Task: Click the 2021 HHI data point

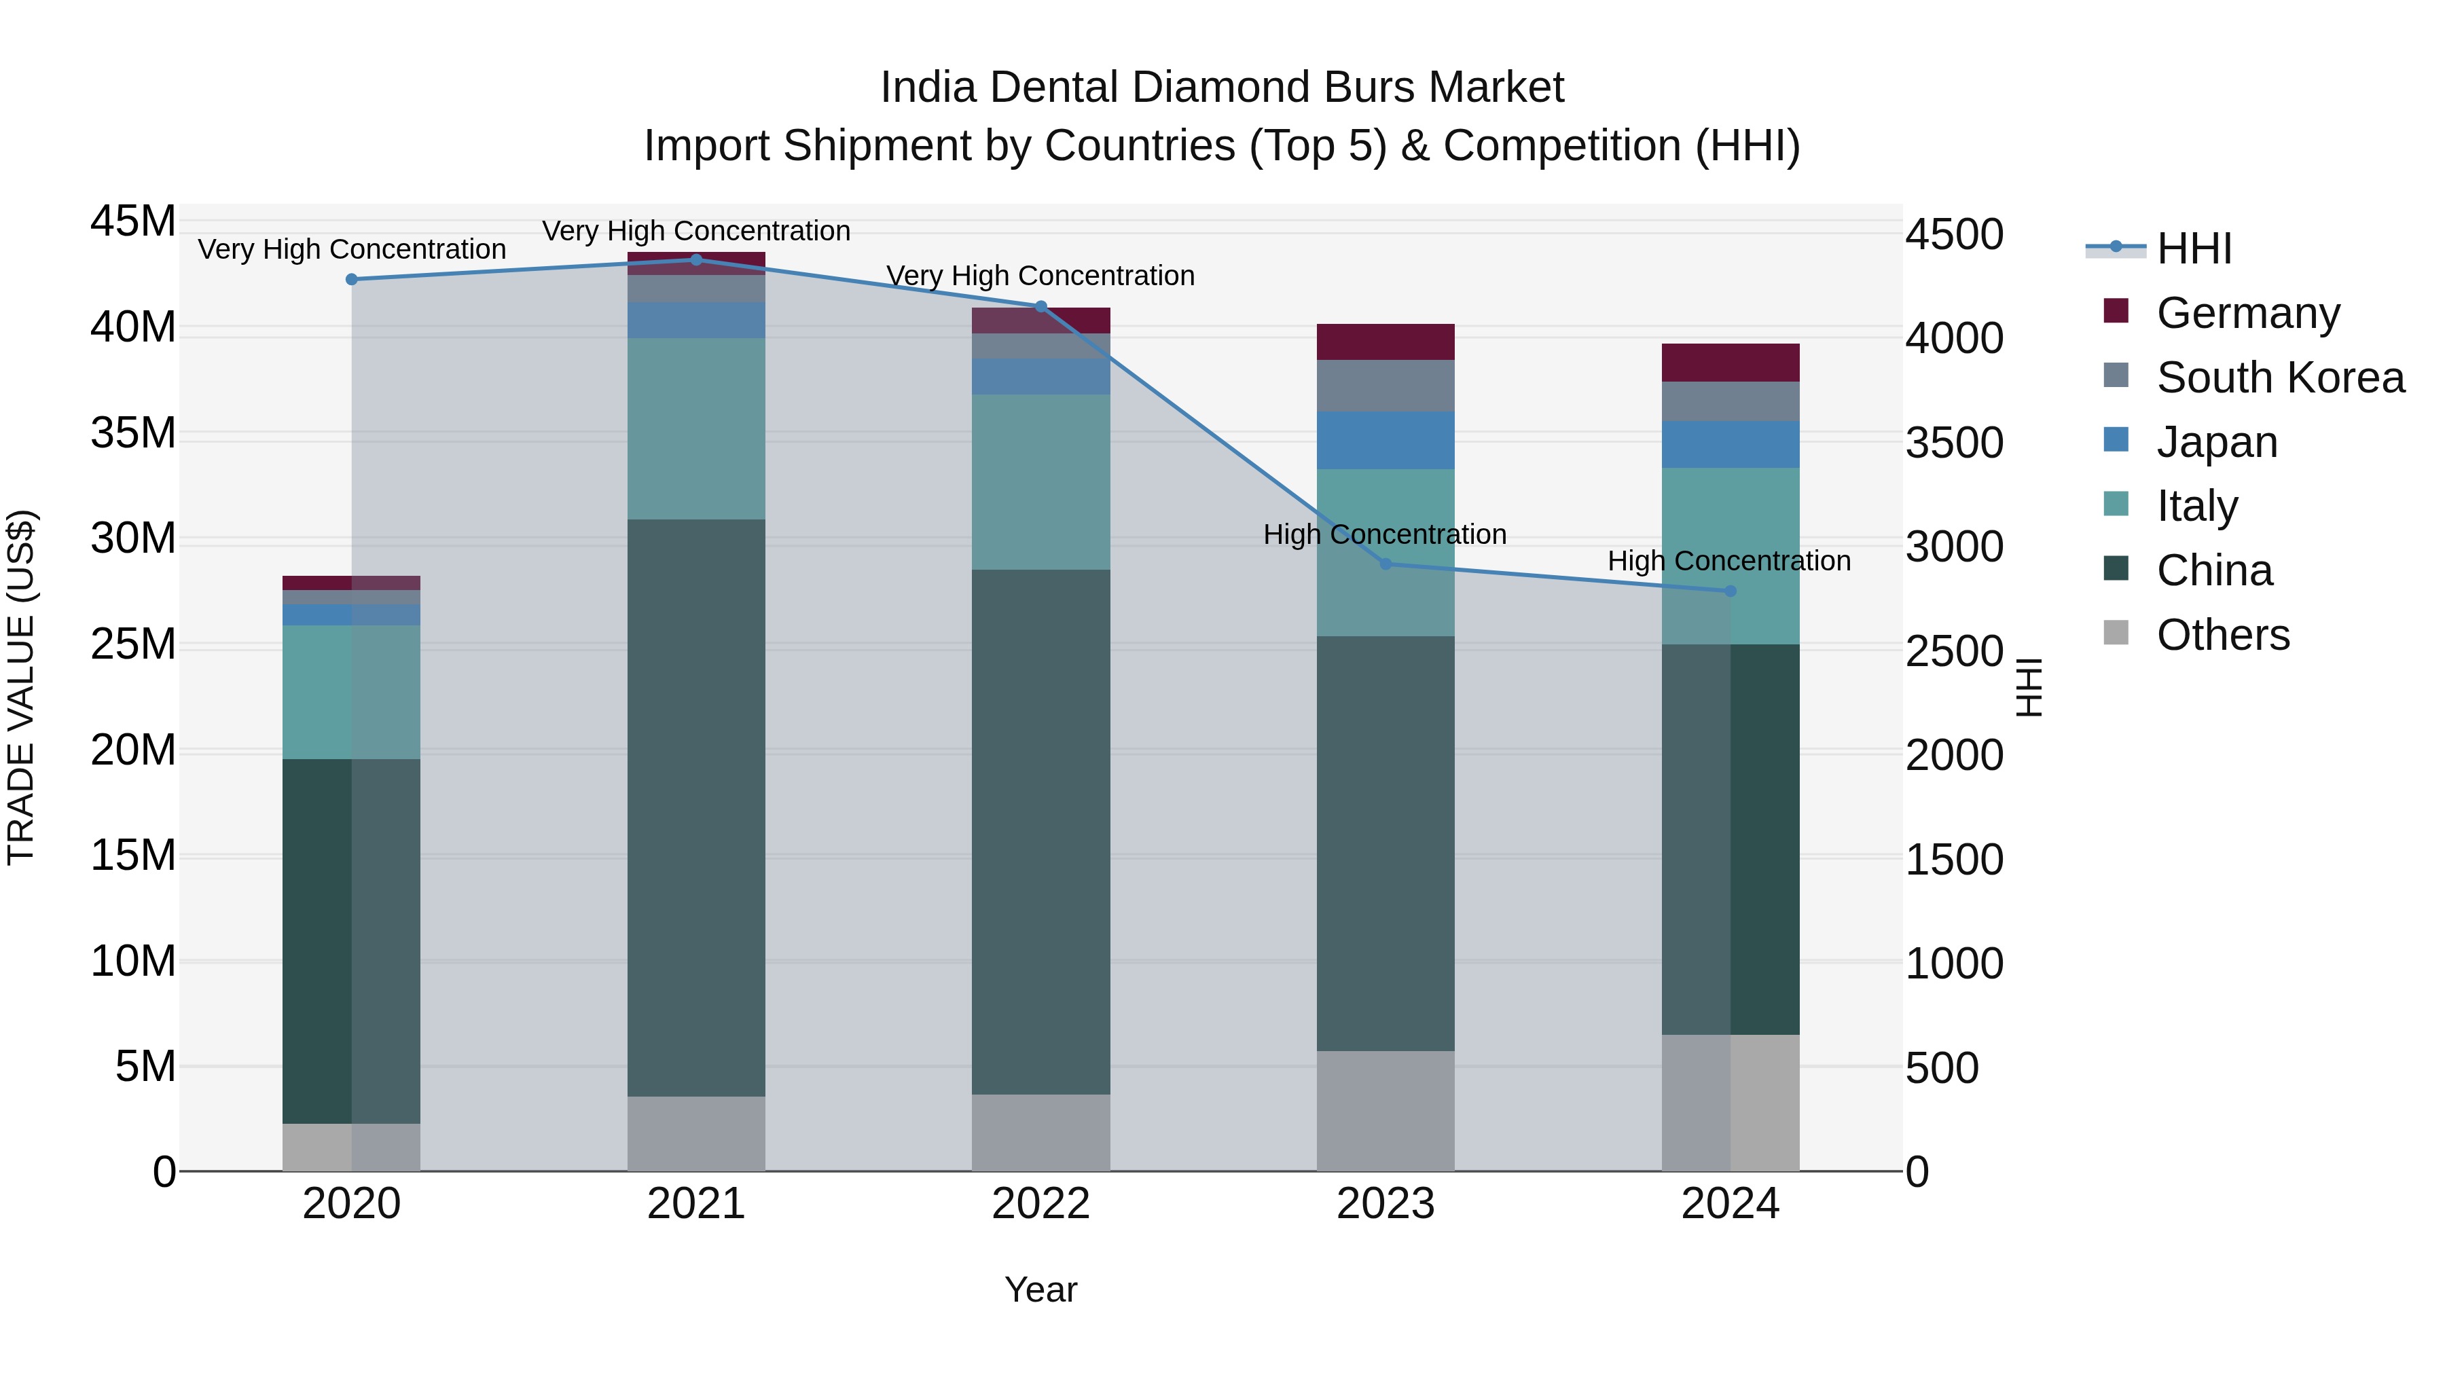Action: (697, 260)
